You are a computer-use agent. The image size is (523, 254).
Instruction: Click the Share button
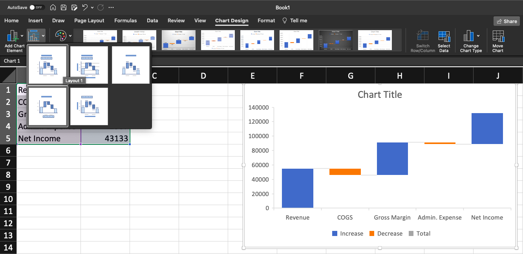click(x=507, y=21)
